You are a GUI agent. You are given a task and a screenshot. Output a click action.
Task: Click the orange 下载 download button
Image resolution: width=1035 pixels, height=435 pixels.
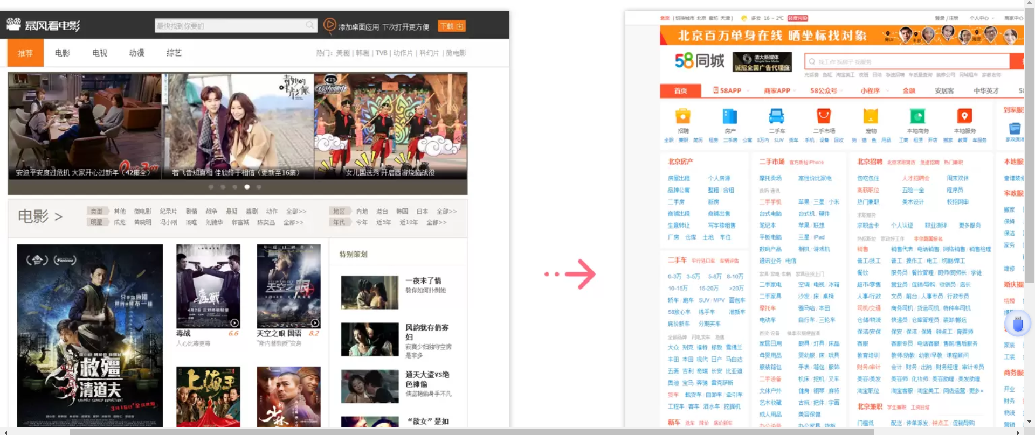click(452, 26)
